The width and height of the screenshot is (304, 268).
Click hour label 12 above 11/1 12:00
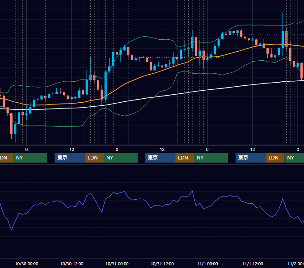tap(253, 150)
